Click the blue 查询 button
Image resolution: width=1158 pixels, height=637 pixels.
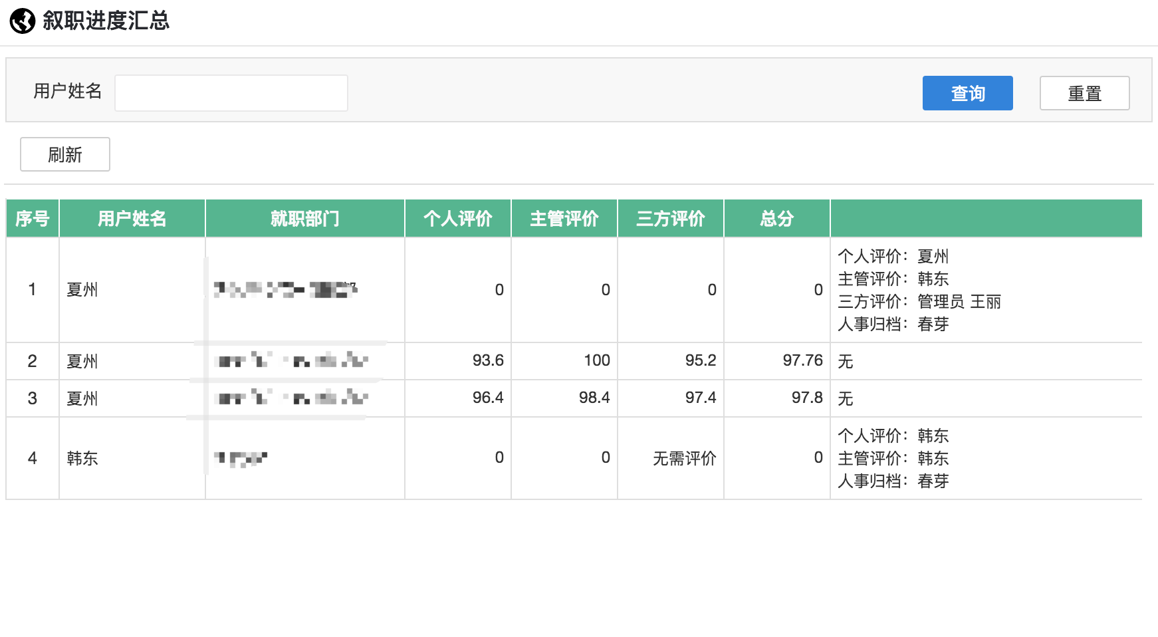point(967,93)
